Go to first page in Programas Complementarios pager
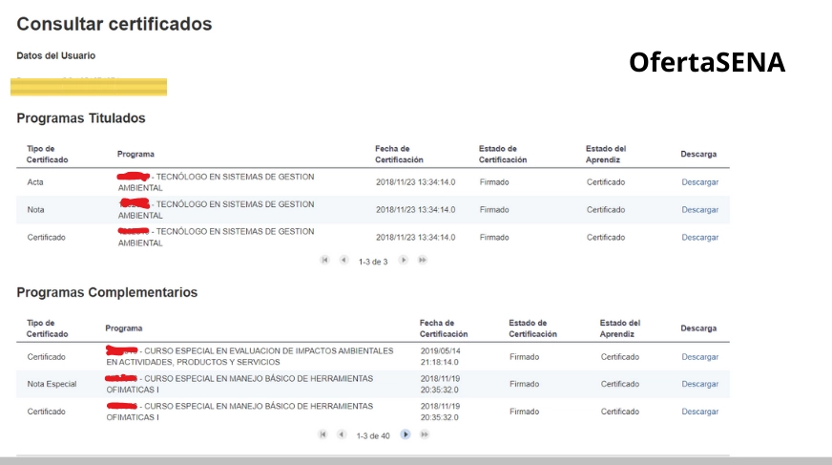 pyautogui.click(x=322, y=434)
